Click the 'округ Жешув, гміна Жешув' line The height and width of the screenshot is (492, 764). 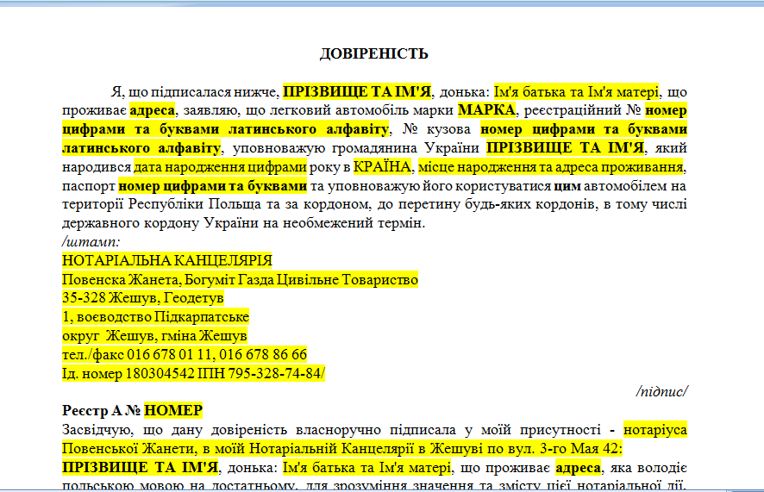click(x=154, y=335)
